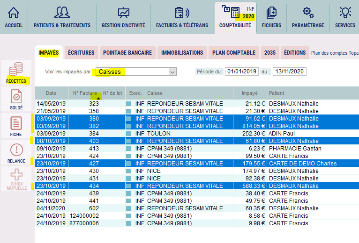The image size is (359, 243).
Task: Select amount 588.33 € of invoice 434
Action: pos(254,186)
